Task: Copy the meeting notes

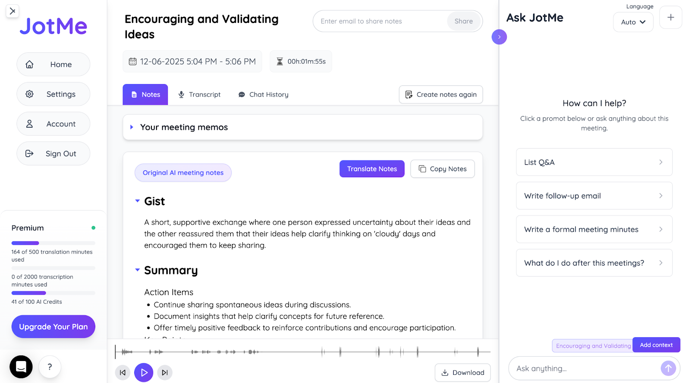Action: point(442,169)
